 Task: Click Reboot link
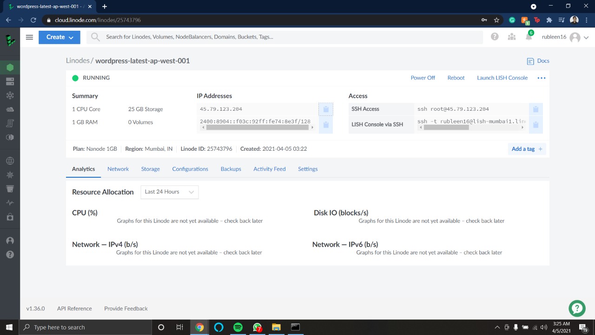coord(456,78)
